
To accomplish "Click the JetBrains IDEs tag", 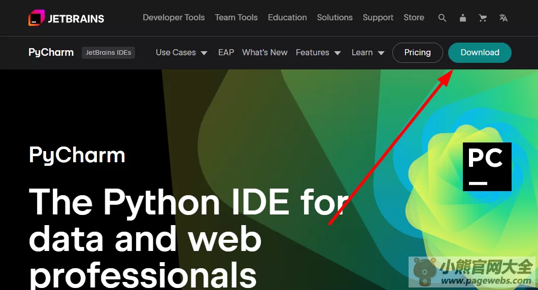I will (108, 52).
